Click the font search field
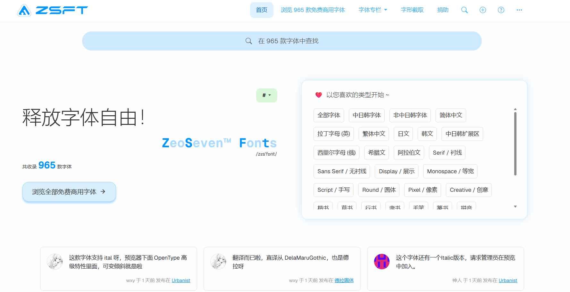The width and height of the screenshot is (570, 292). click(x=281, y=41)
